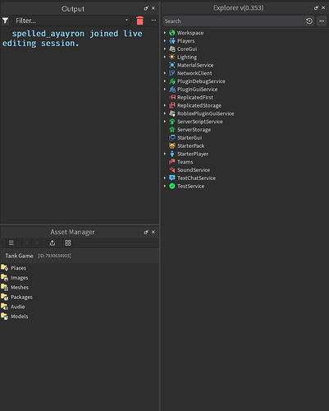Select the SoundService icon
This screenshot has height=411, width=329.
pyautogui.click(x=172, y=170)
